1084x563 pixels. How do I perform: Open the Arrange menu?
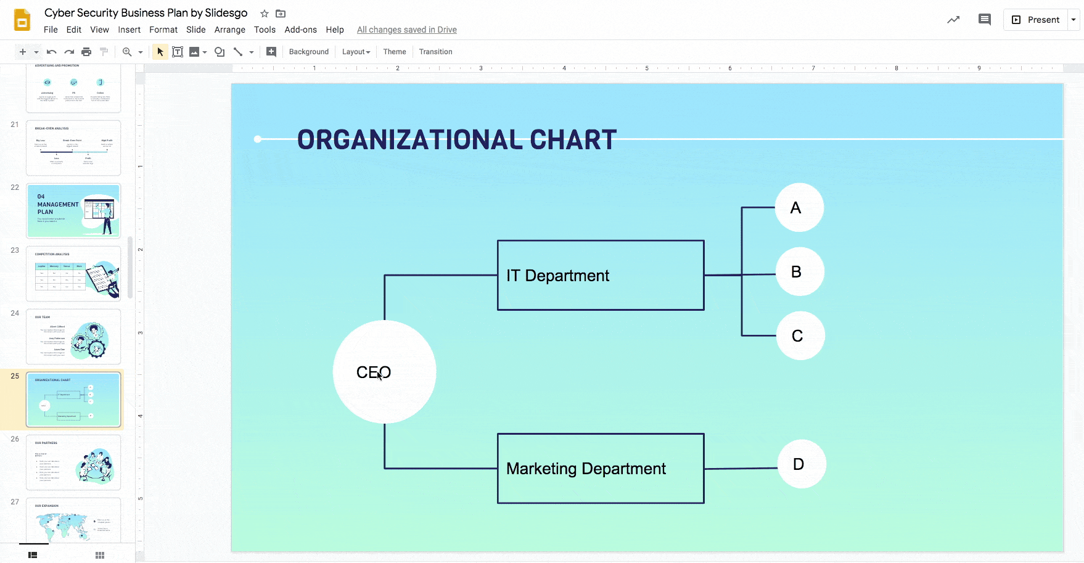(230, 30)
